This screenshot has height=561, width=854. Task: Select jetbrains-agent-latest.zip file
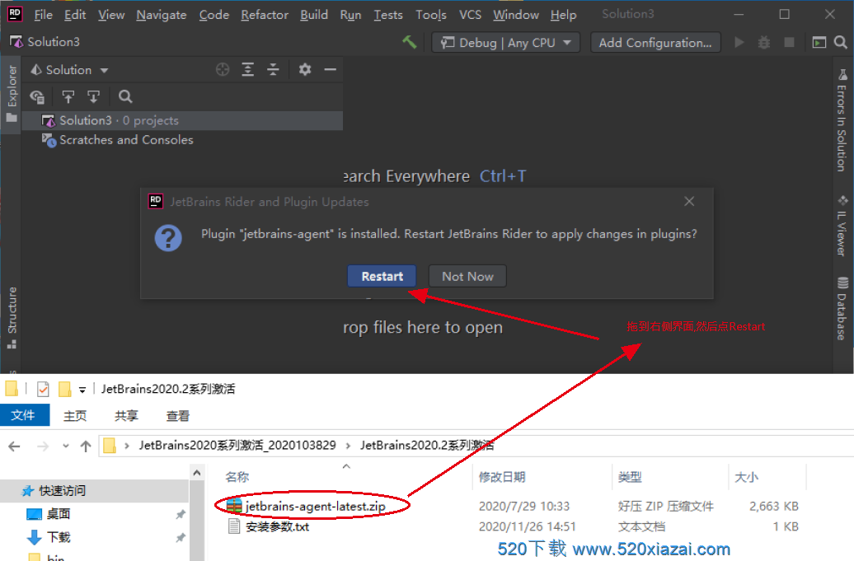(x=315, y=507)
